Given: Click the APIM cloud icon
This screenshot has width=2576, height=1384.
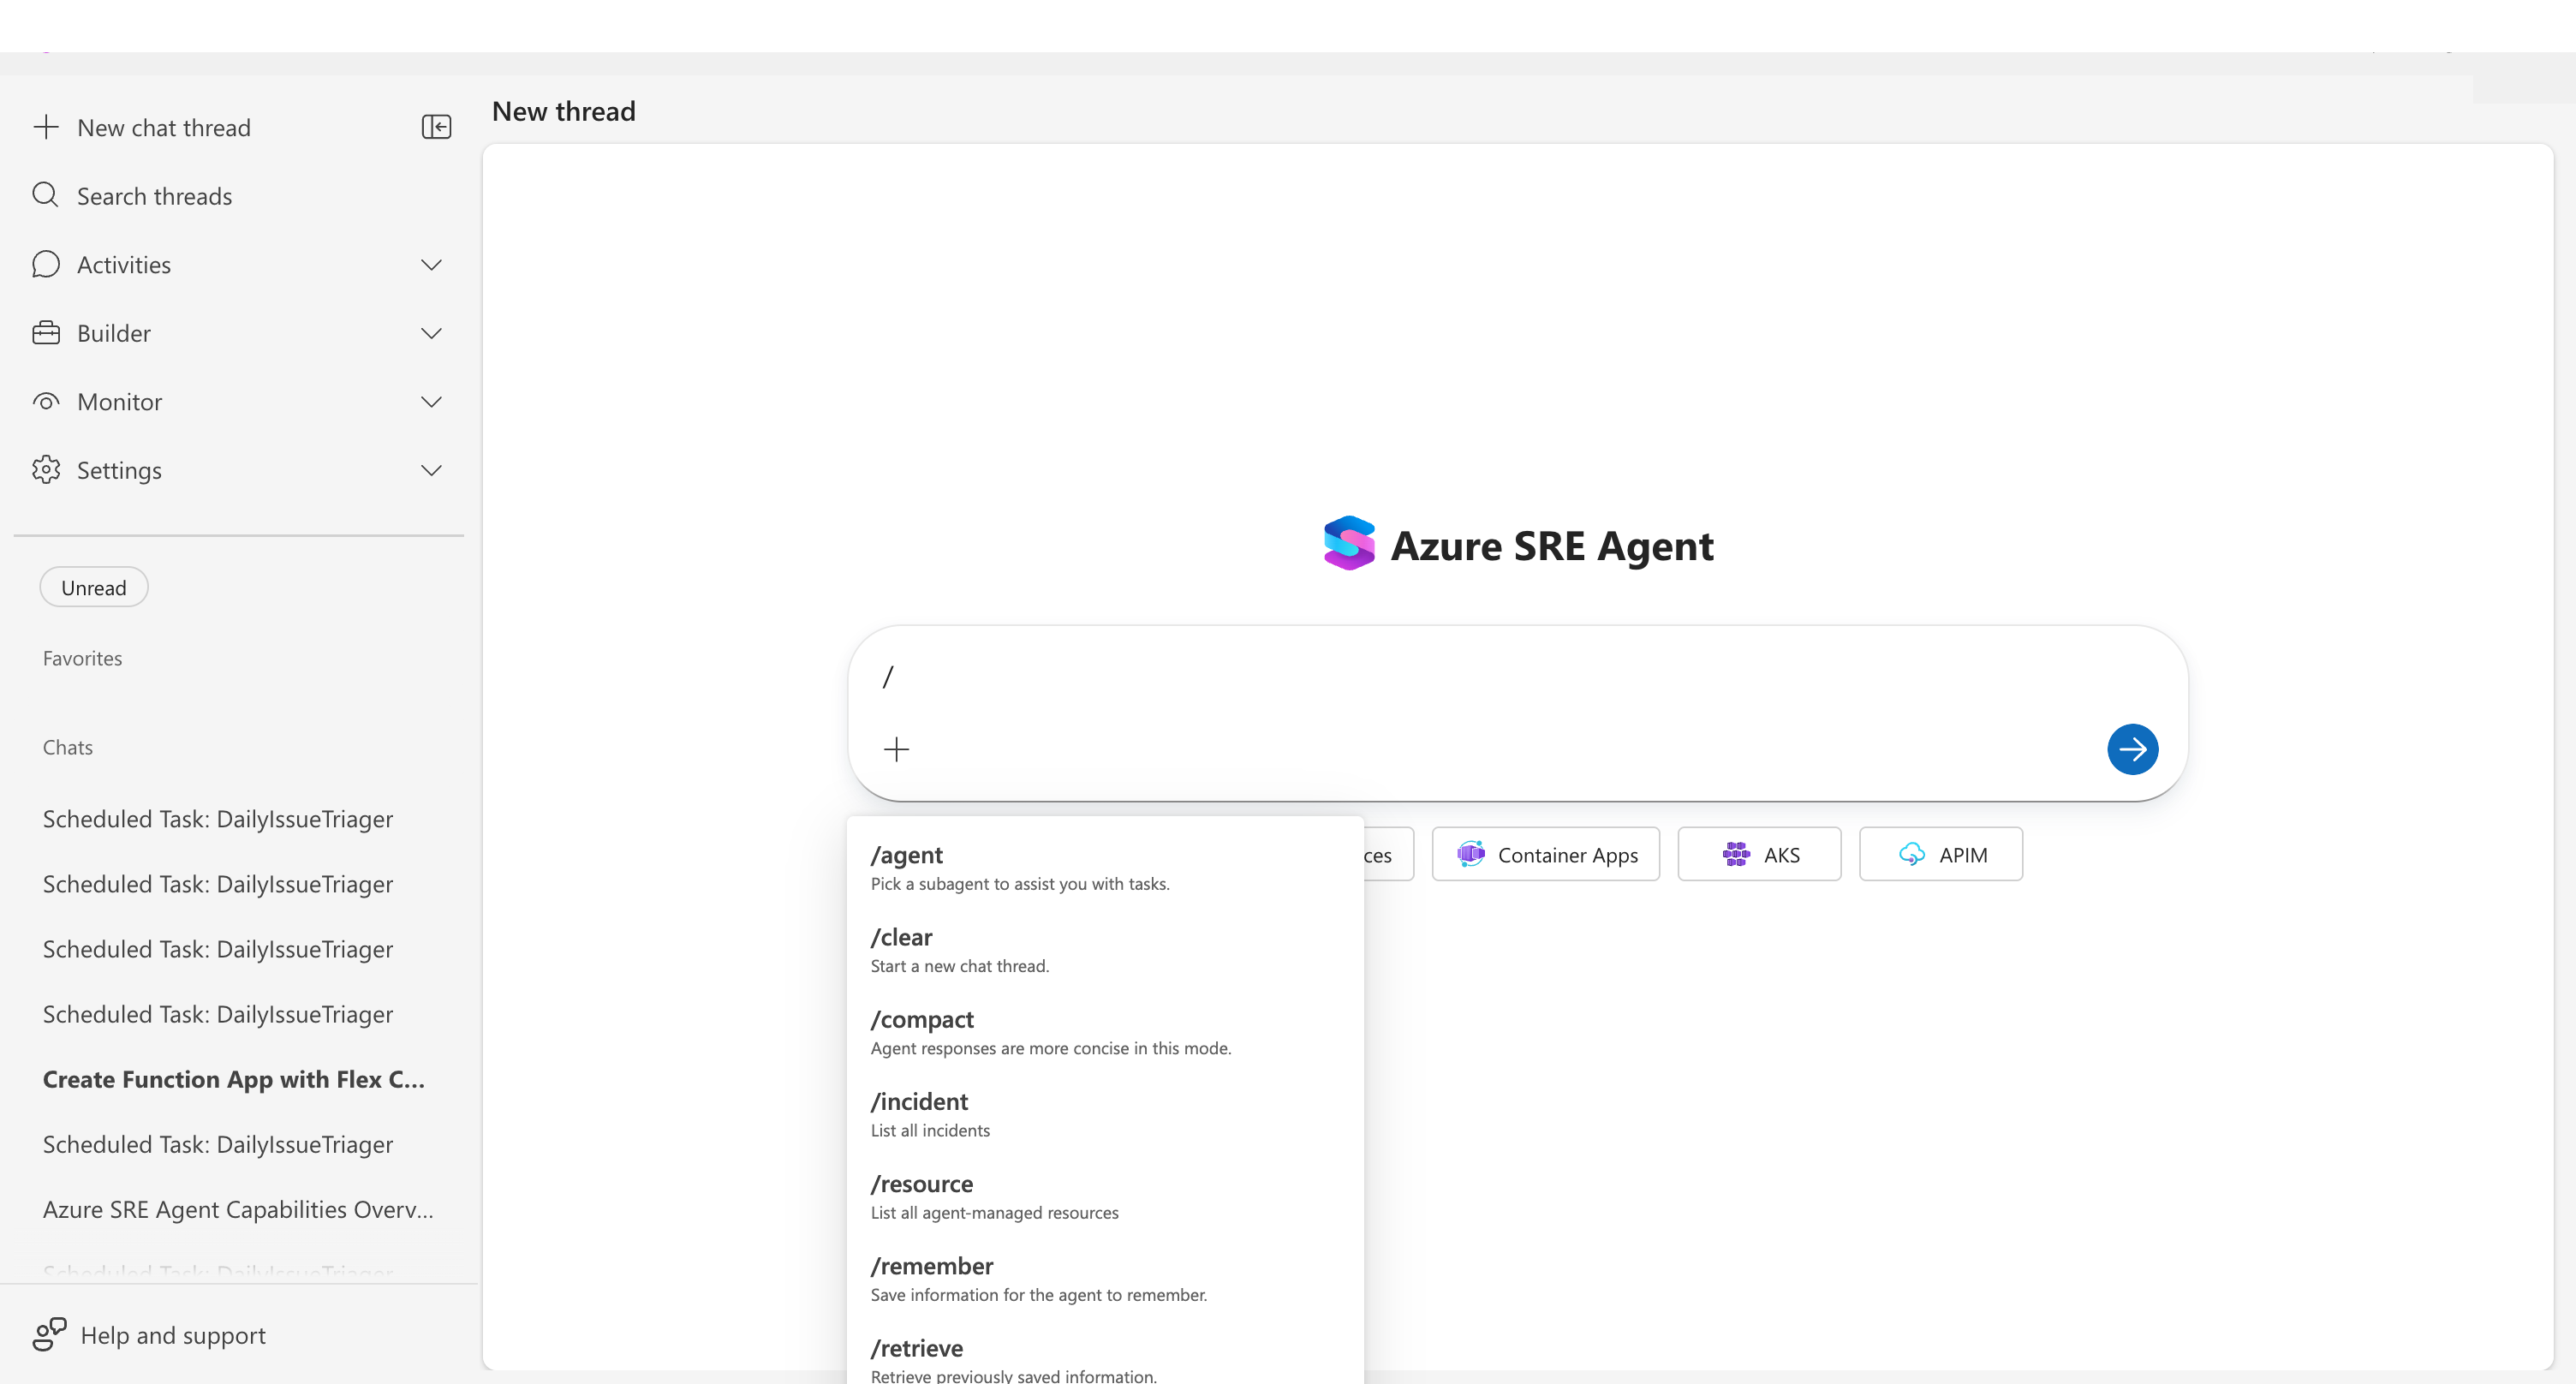Looking at the screenshot, I should click(x=1912, y=854).
